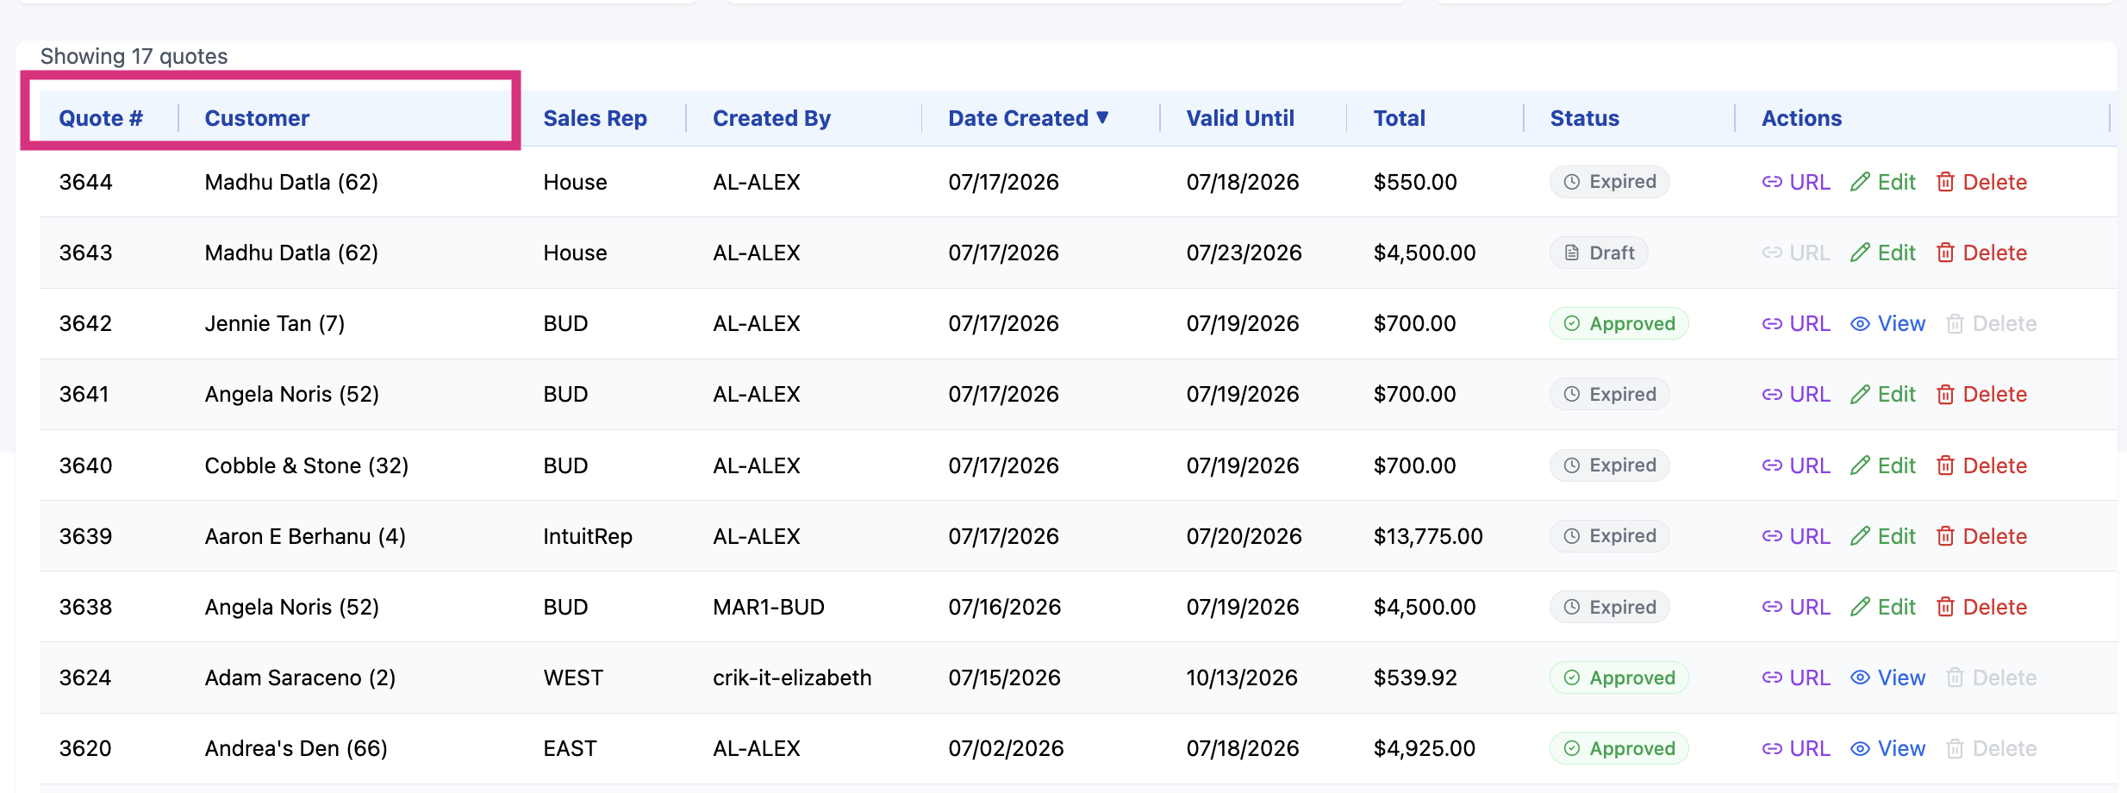Viewport: 2127px width, 793px height.
Task: Click the Approved status badge for 3642
Action: (1619, 323)
